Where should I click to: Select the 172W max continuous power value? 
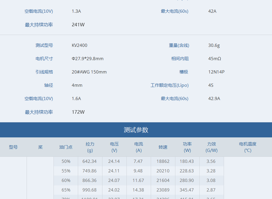[x=78, y=112]
